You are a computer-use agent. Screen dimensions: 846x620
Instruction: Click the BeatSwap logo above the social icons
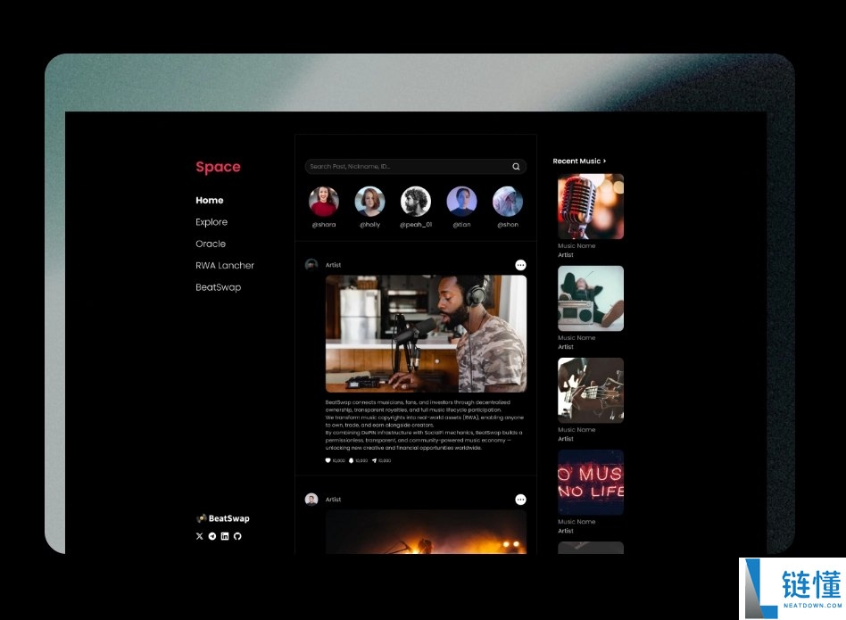click(x=224, y=518)
